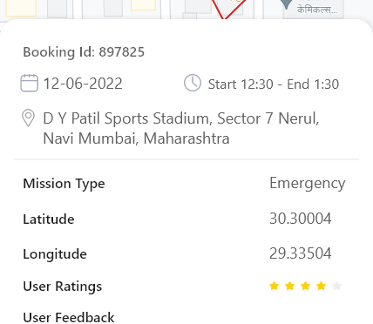Click the location pin icon by the address

[x=28, y=118]
